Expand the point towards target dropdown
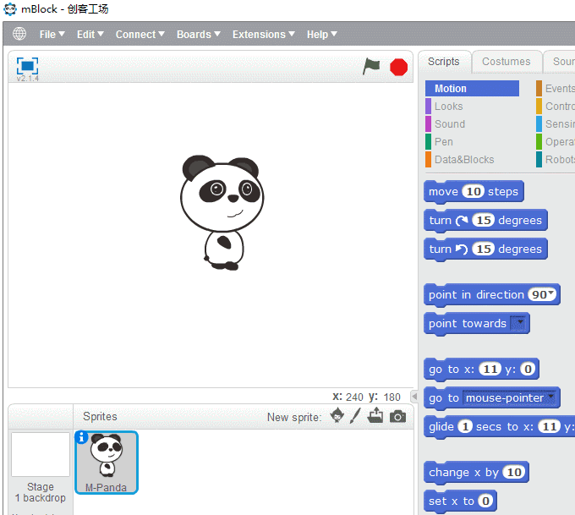Image resolution: width=575 pixels, height=515 pixels. coord(519,323)
